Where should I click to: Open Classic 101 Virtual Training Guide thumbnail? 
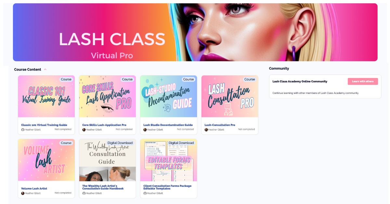pyautogui.click(x=46, y=96)
